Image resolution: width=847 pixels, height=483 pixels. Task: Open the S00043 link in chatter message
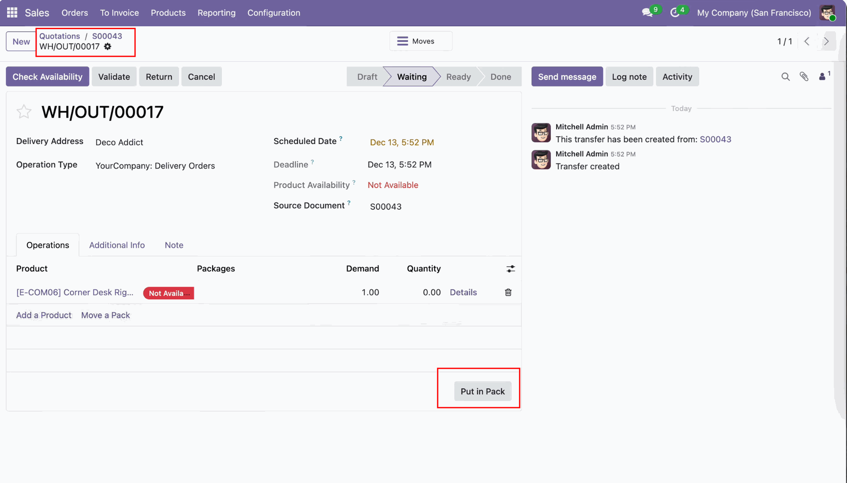715,139
